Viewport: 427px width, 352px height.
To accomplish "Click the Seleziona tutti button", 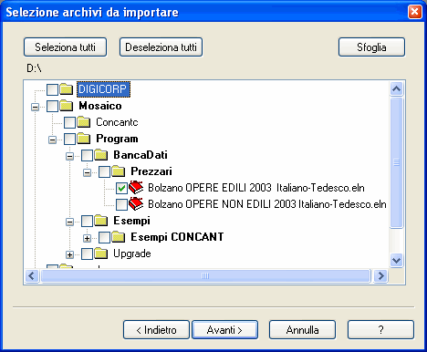I will [65, 47].
